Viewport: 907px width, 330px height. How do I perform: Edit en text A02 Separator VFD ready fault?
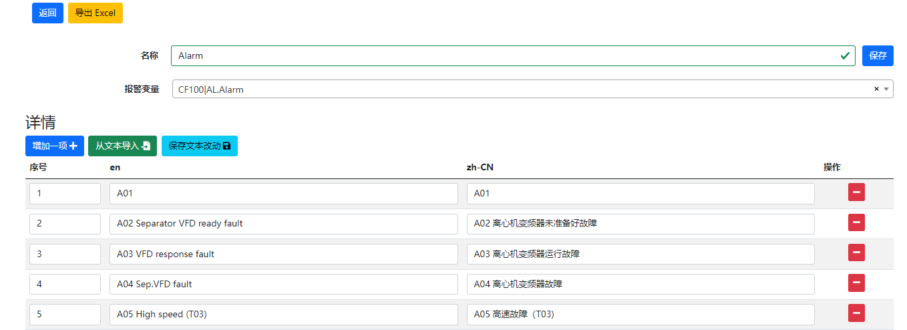tap(284, 224)
